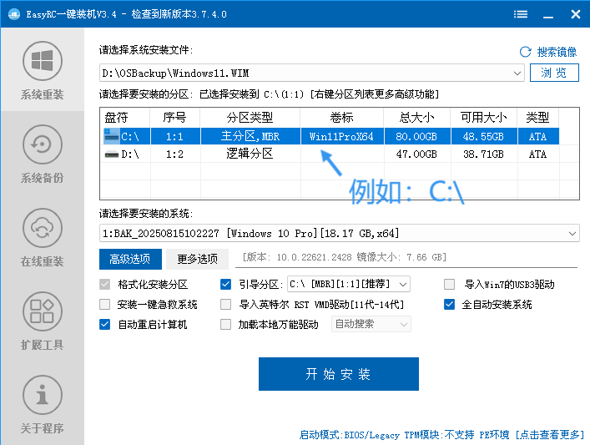Open the 系统重装 (system reinstall) sidebar icon
This screenshot has width=590, height=445.
[42, 61]
